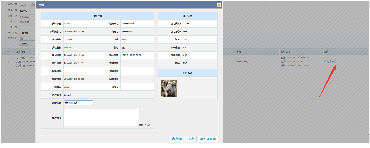Click the 客户代码 input containing 100096
Image resolution: width=370 pixels, height=148 pixels.
(x=27, y=11)
